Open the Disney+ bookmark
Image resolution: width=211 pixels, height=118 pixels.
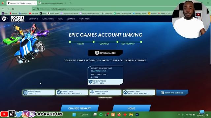point(23,13)
